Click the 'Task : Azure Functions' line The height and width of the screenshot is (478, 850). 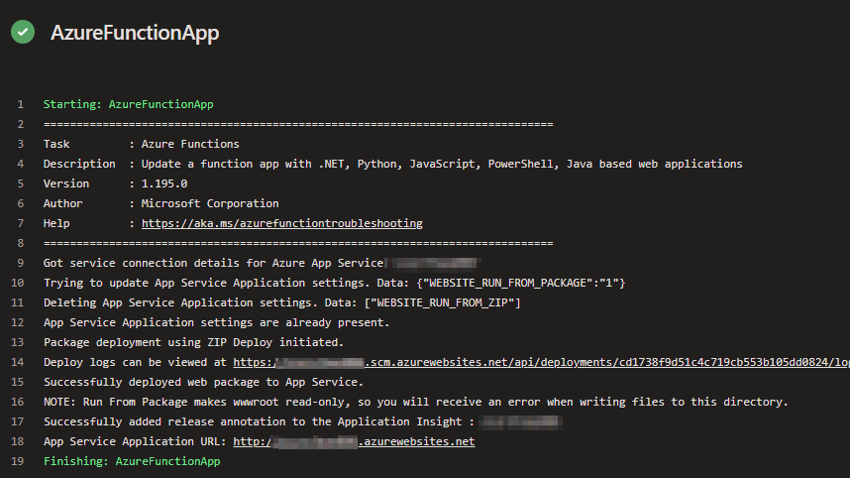click(x=141, y=144)
